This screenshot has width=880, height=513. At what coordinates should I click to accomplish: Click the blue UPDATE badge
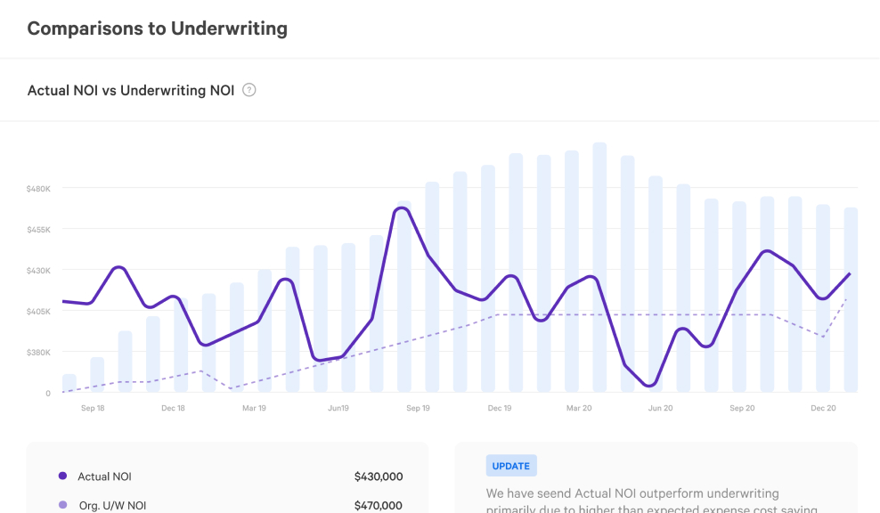(511, 466)
